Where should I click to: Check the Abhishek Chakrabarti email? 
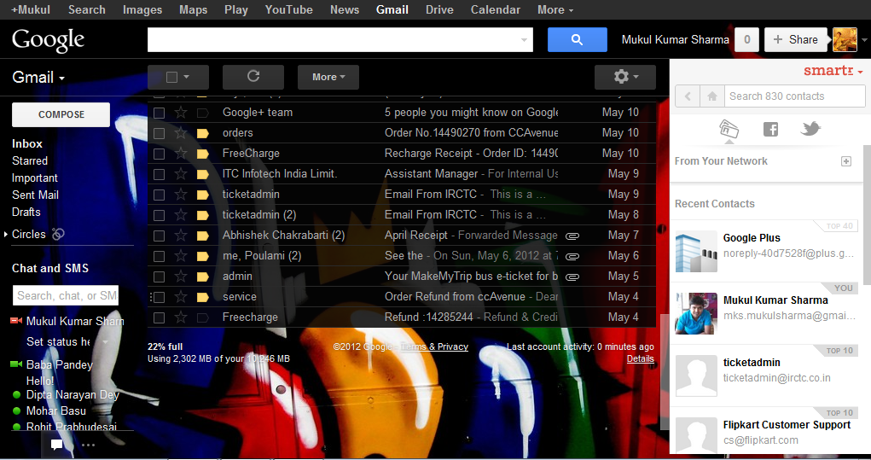tap(159, 236)
